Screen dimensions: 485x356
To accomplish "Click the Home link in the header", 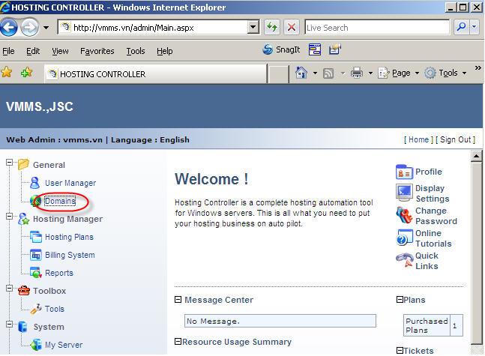I will (418, 140).
